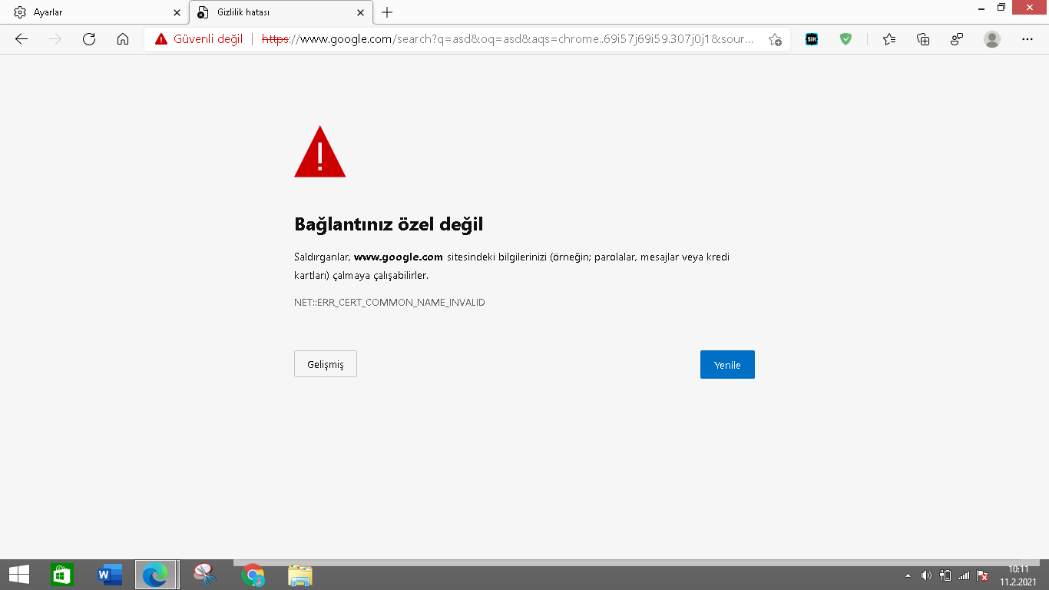Open the Collections icon
Viewport: 1049px width, 590px height.
[923, 39]
